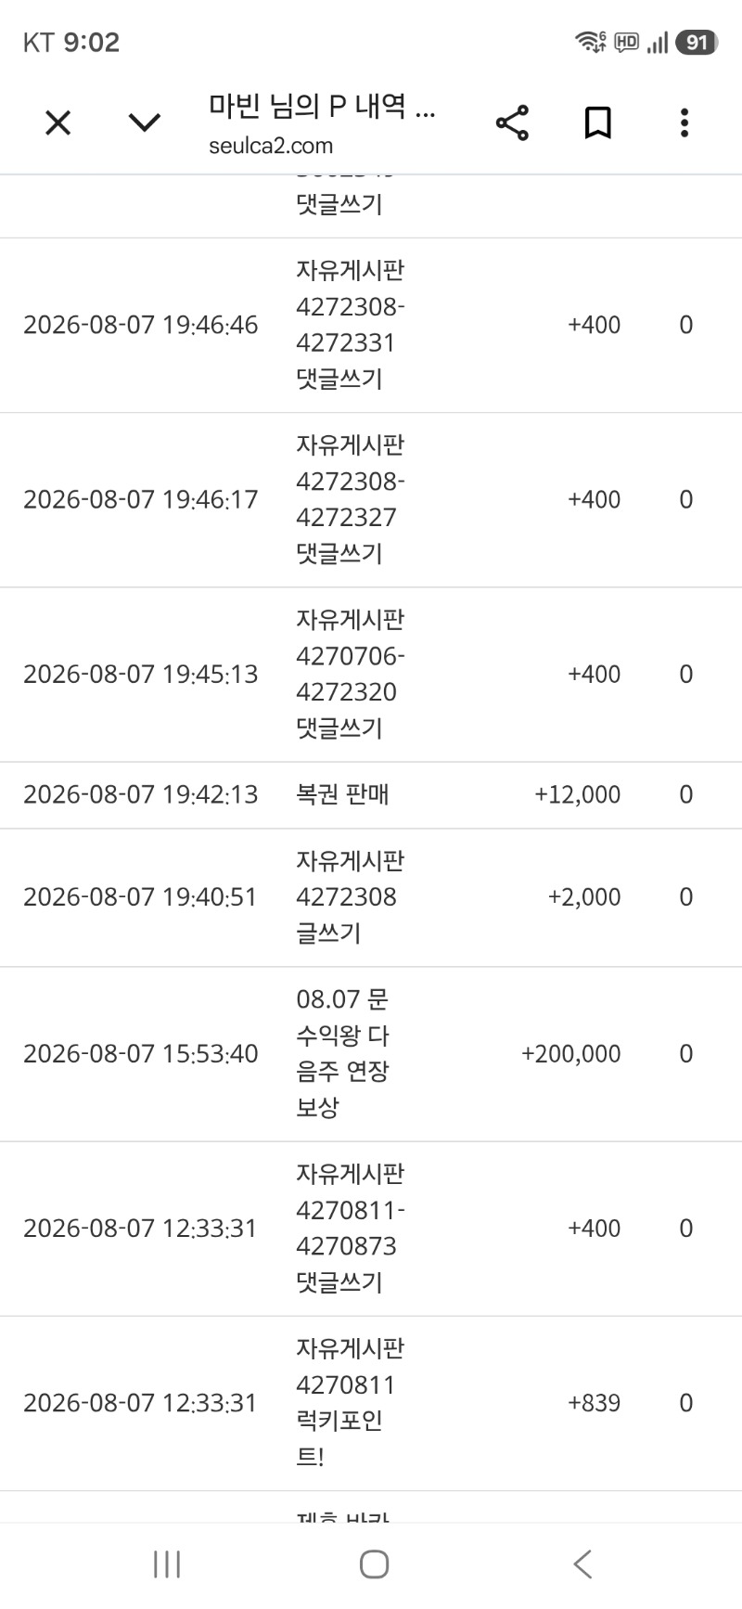Tap the Wi-Fi status icon
The image size is (742, 1609).
590,42
